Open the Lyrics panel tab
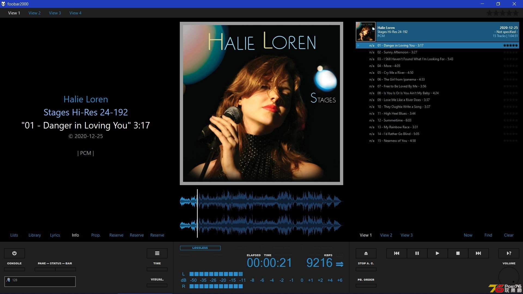Viewport: 523px width, 294px height. point(55,235)
